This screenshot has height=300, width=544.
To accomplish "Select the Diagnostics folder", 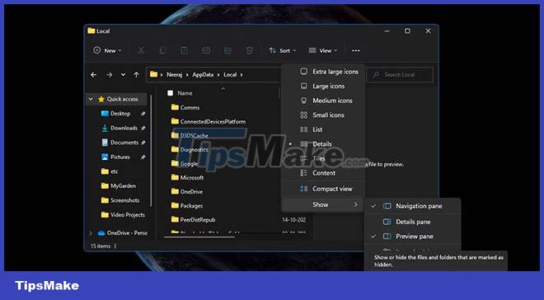I will 194,150.
